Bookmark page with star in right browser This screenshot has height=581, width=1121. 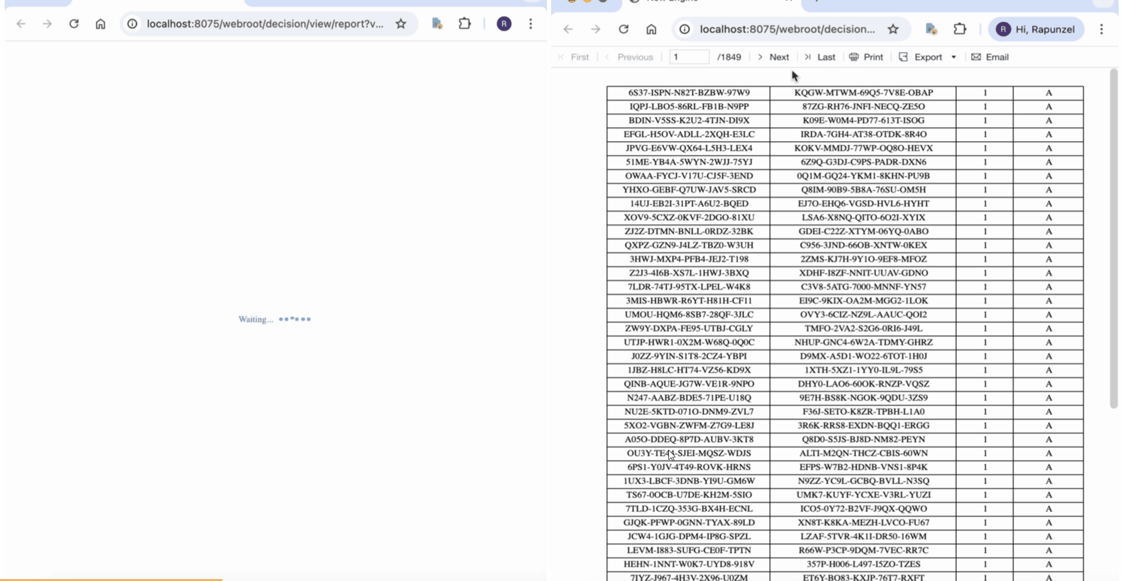tap(893, 29)
